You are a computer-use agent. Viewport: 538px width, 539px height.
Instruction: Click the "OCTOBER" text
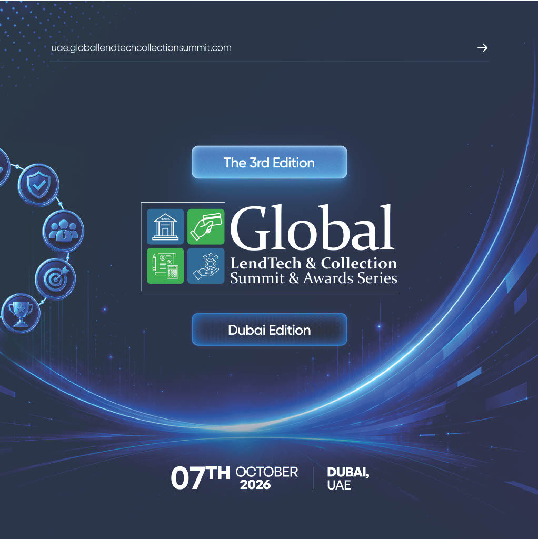pos(267,472)
